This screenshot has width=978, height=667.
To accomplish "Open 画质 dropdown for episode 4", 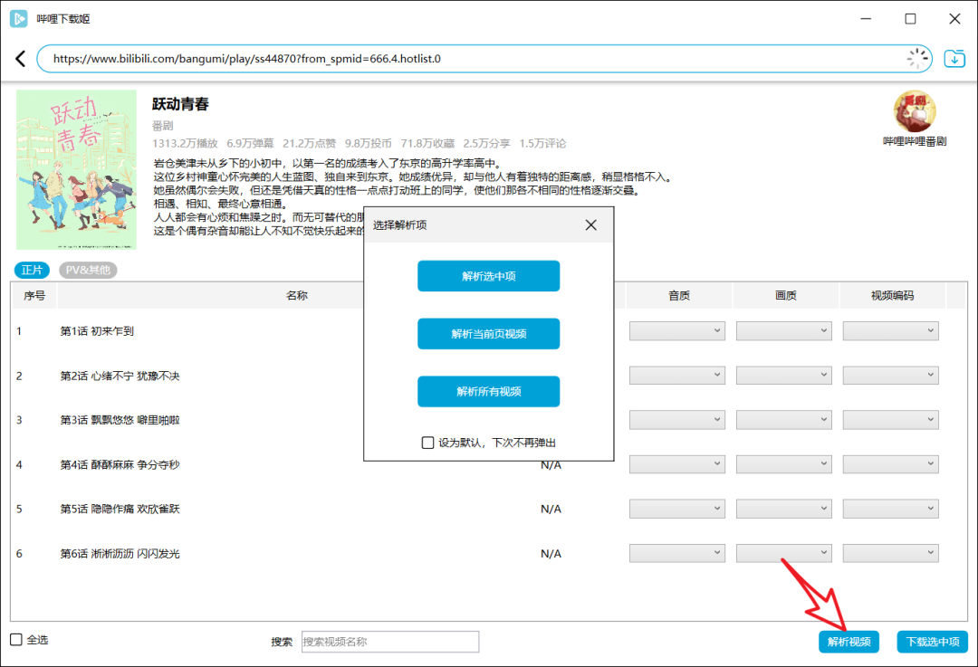I will 784,464.
